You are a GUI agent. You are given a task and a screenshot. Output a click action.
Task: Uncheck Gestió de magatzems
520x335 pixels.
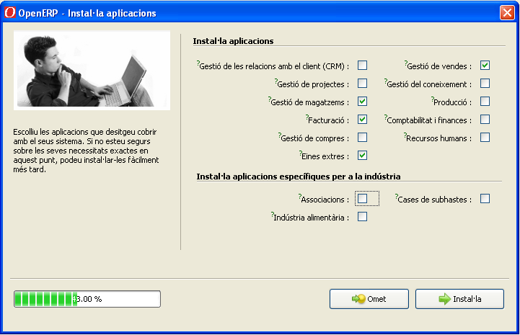point(363,102)
